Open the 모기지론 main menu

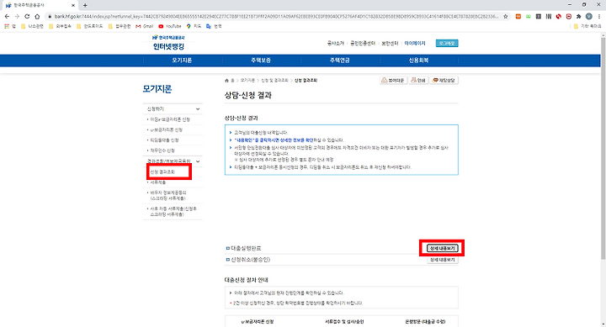182,61
